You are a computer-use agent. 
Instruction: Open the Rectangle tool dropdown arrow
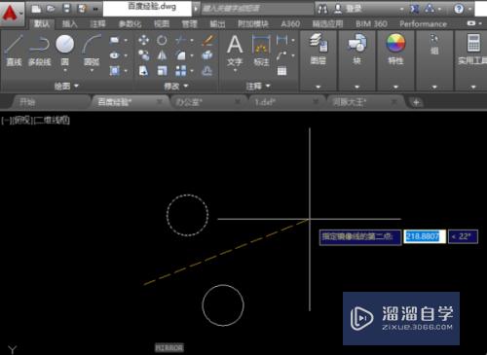coord(126,41)
